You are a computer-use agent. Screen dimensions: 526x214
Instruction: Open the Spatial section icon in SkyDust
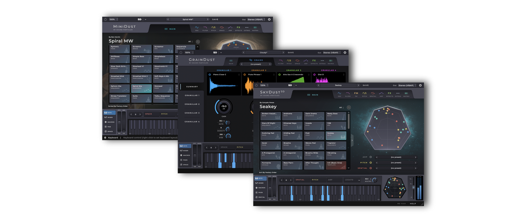pos(373,94)
